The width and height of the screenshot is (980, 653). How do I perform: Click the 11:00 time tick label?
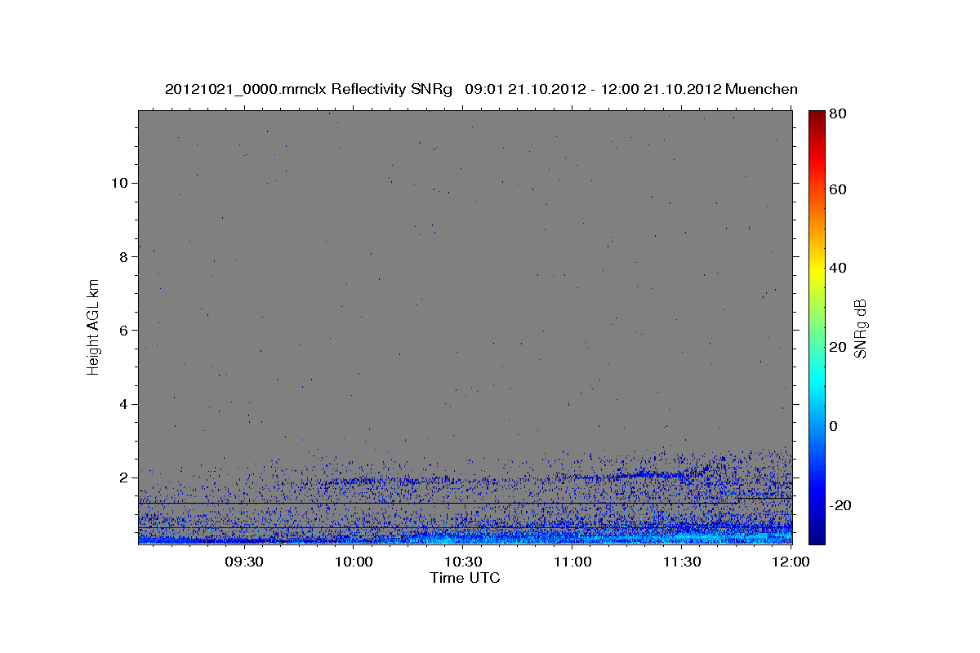[572, 562]
